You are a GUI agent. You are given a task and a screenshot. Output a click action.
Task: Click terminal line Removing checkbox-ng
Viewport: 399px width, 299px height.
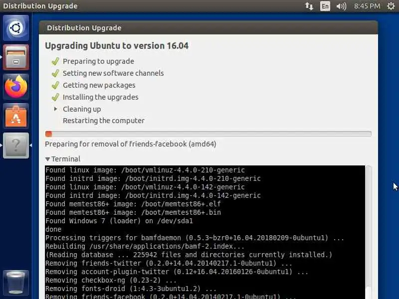111,280
